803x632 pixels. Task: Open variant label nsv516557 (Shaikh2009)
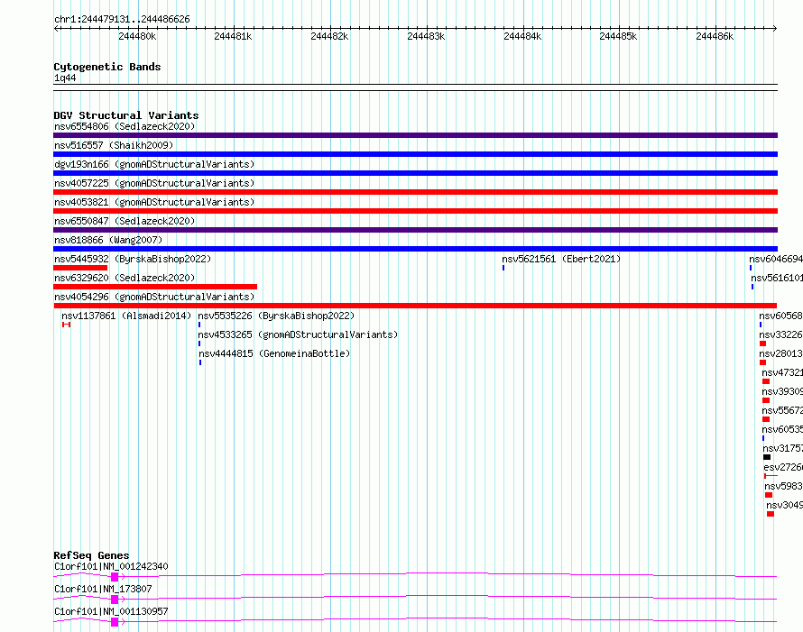pos(114,145)
